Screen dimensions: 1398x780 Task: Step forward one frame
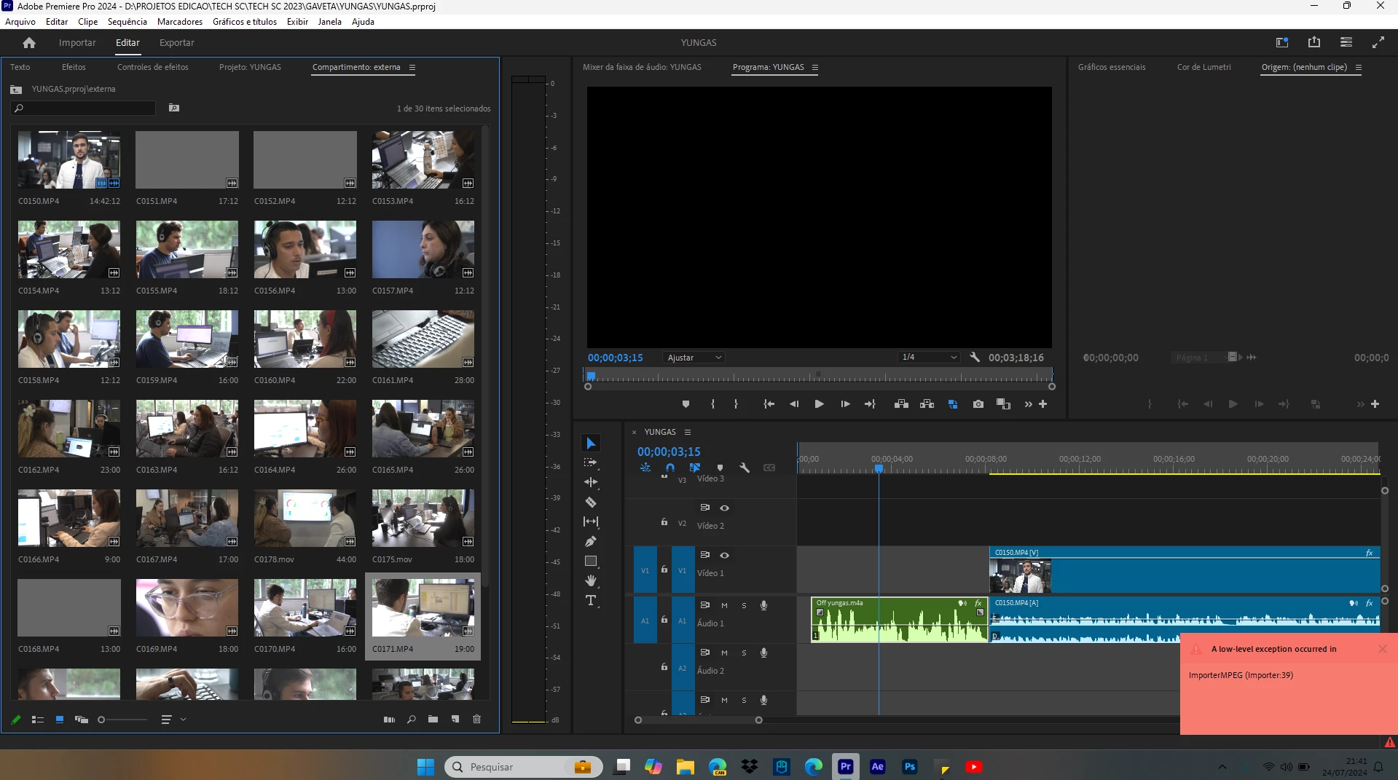[845, 404]
